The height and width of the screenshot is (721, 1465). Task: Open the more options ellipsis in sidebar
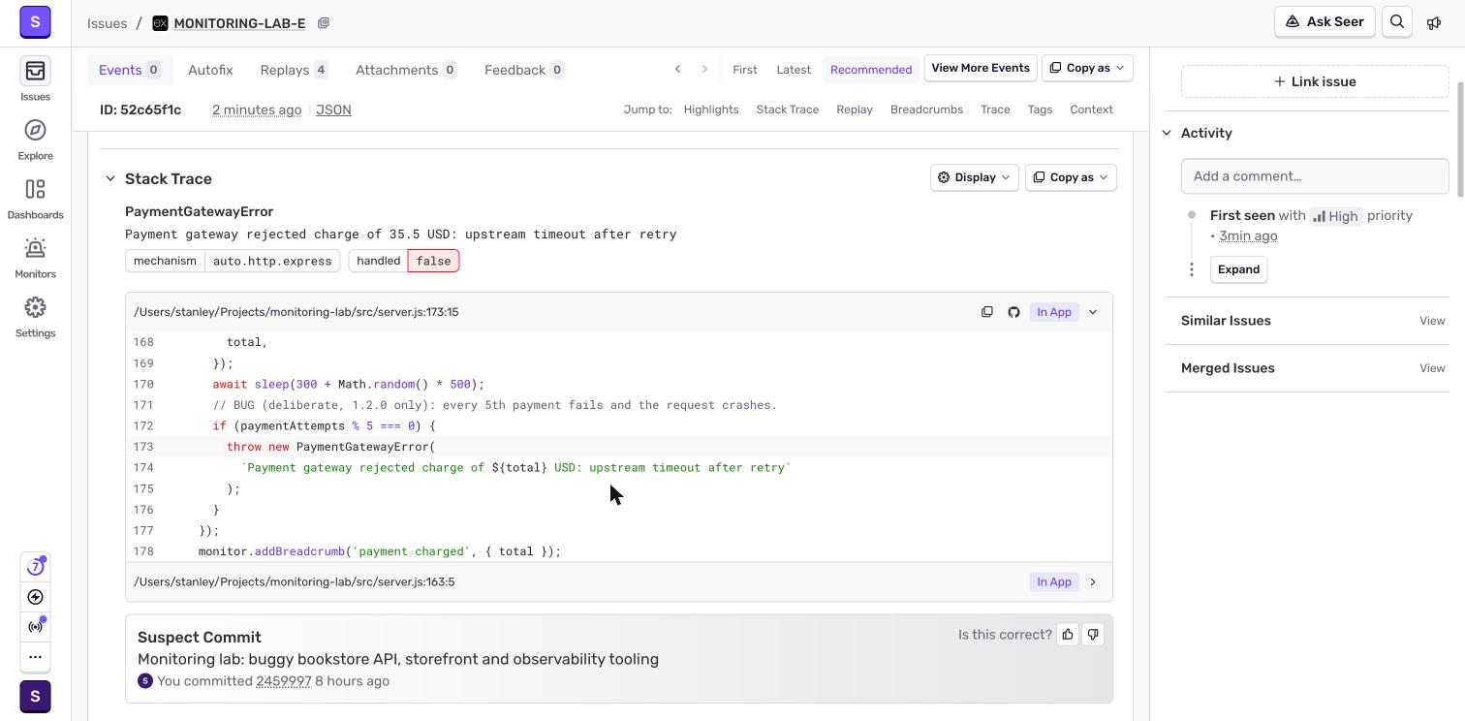[x=35, y=657]
